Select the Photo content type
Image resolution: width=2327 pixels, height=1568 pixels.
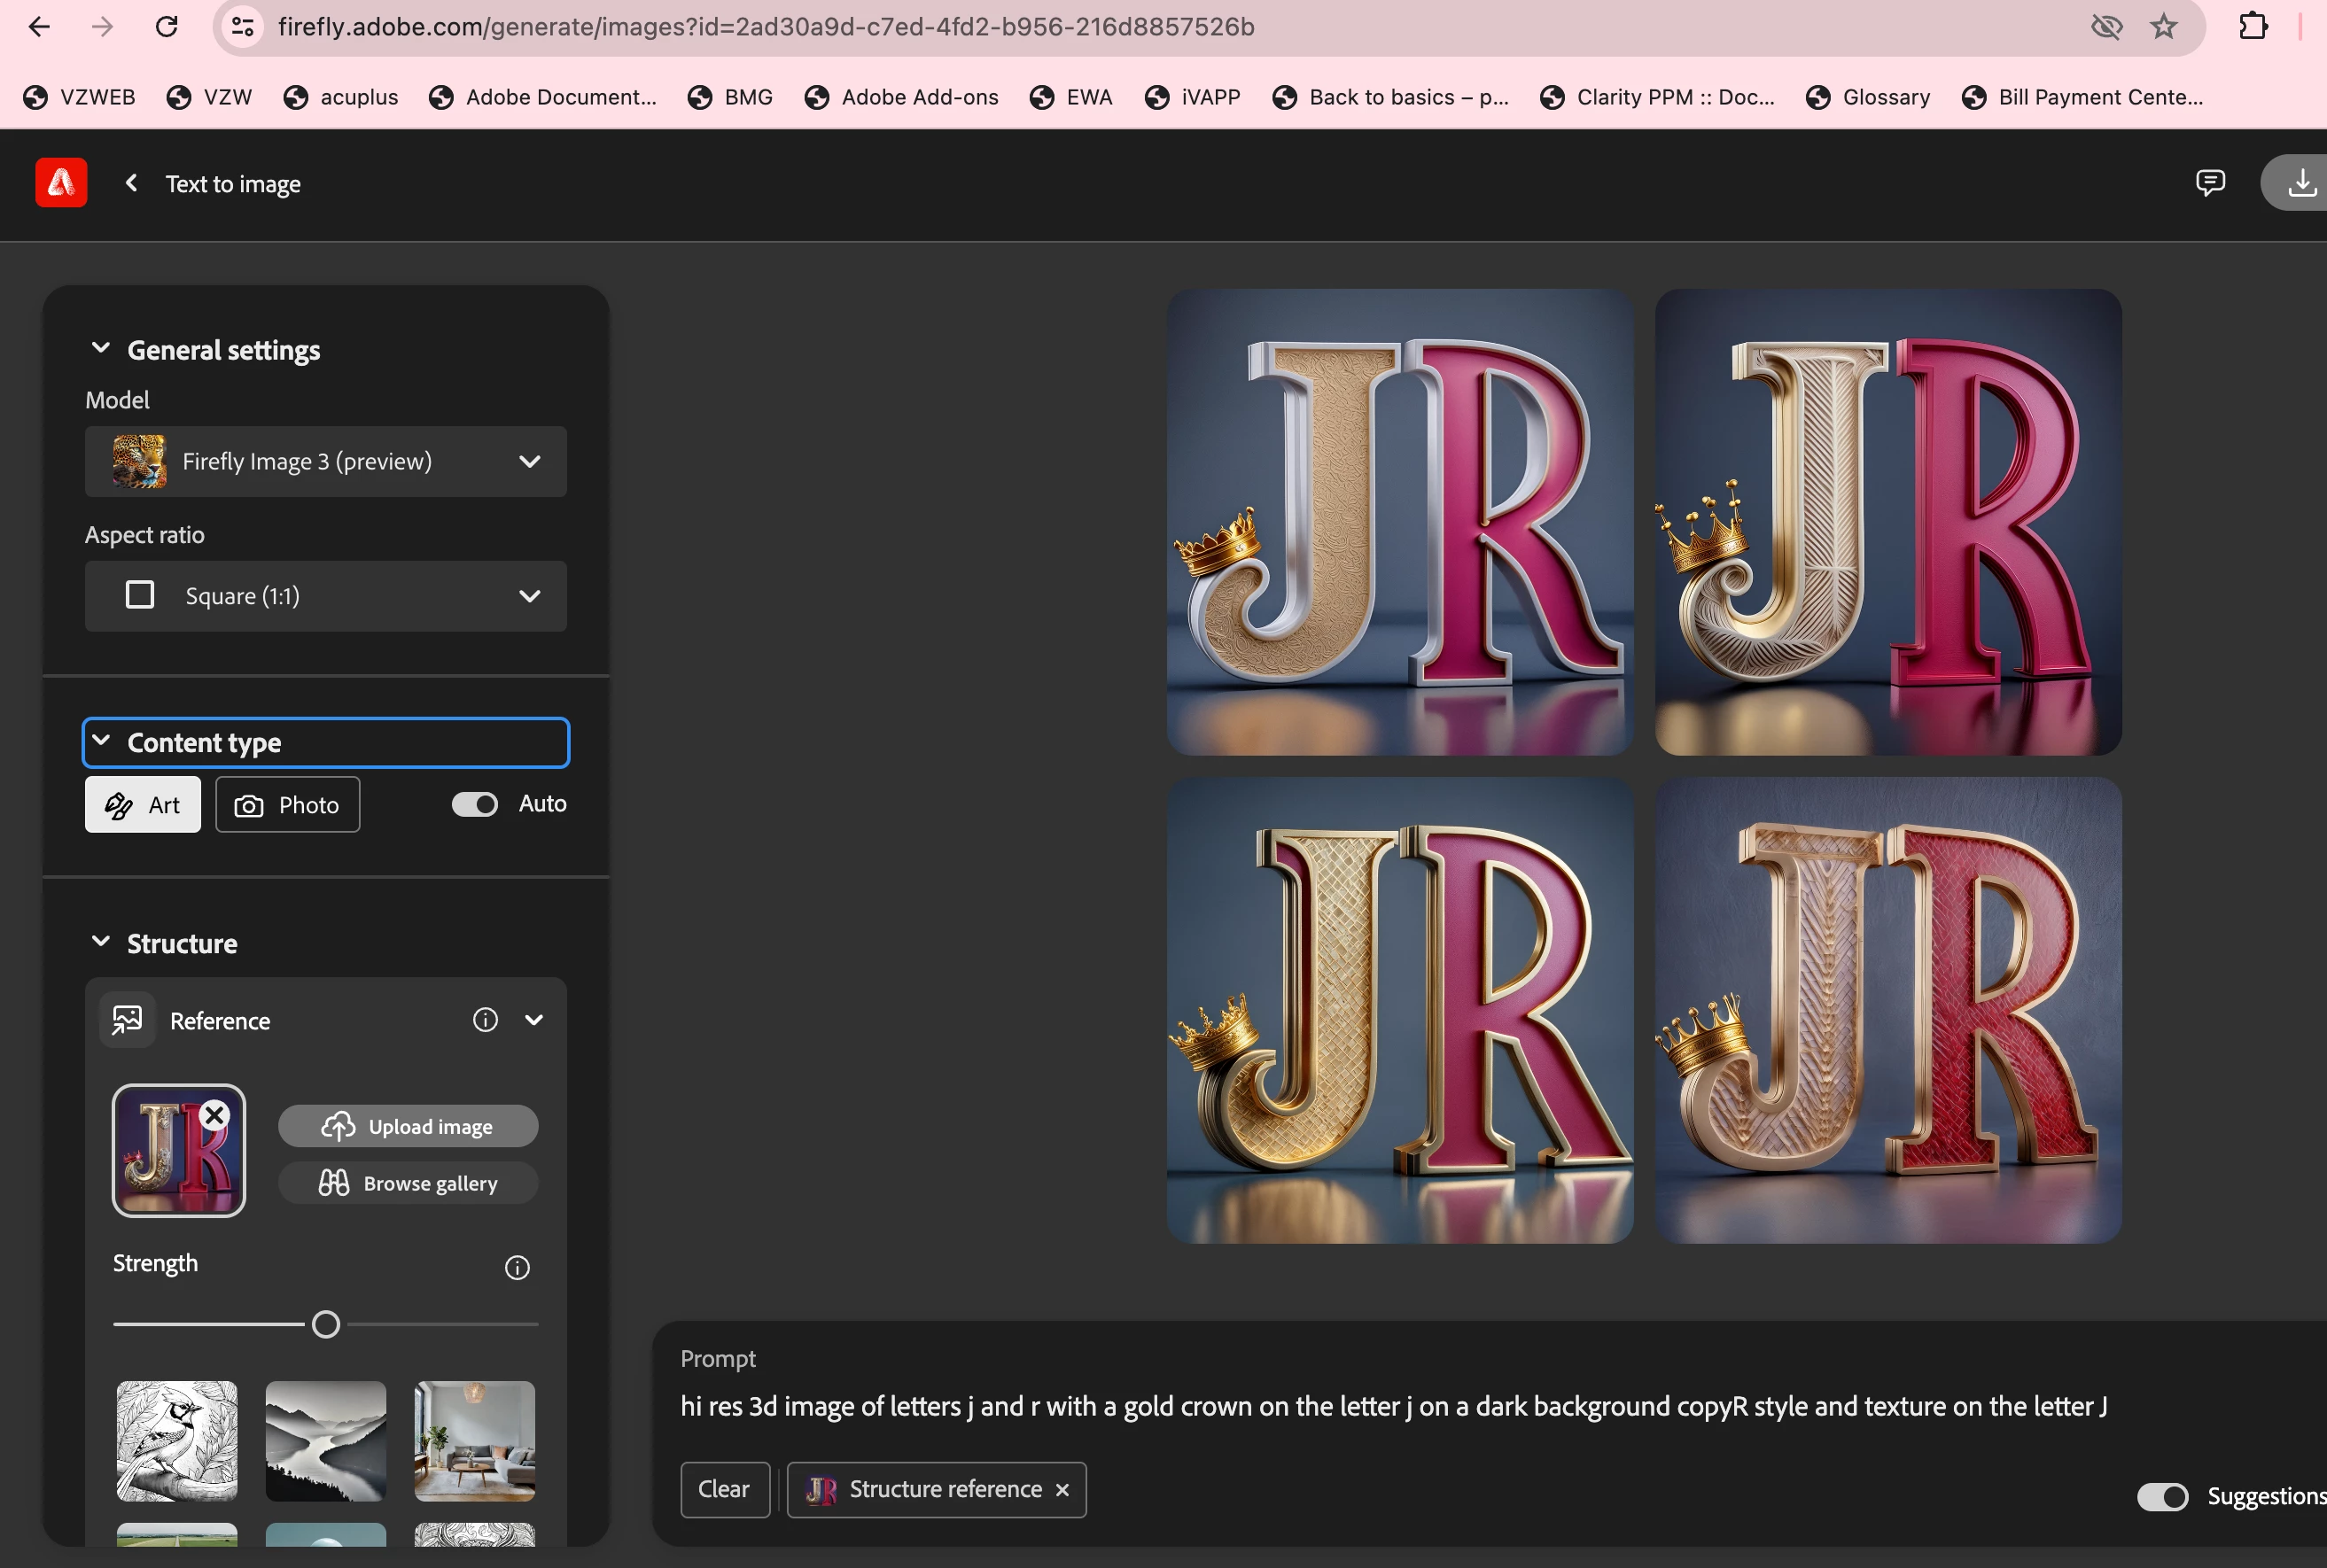[288, 805]
